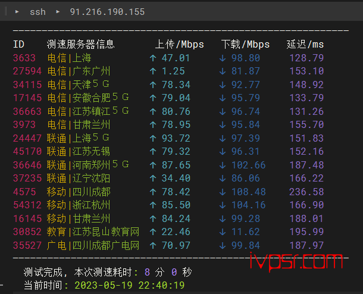
Task: Click latency value 236.58
Action: pos(306,192)
